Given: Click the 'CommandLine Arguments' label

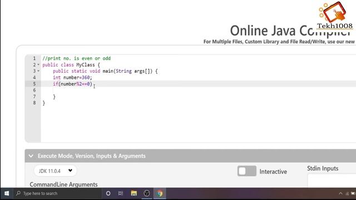Looking at the screenshot, I should 63,184.
